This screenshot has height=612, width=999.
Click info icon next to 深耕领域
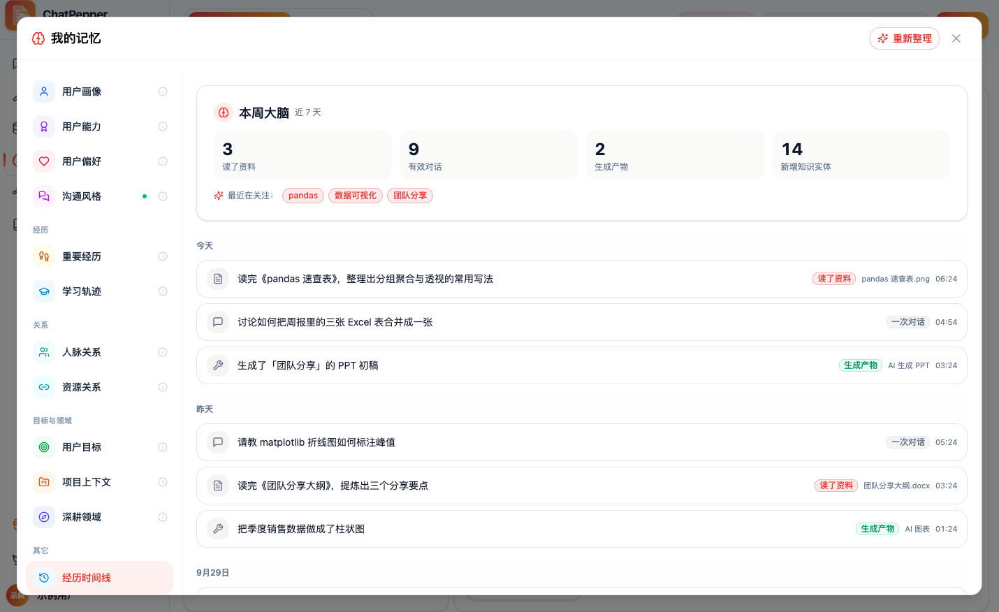[x=163, y=517]
